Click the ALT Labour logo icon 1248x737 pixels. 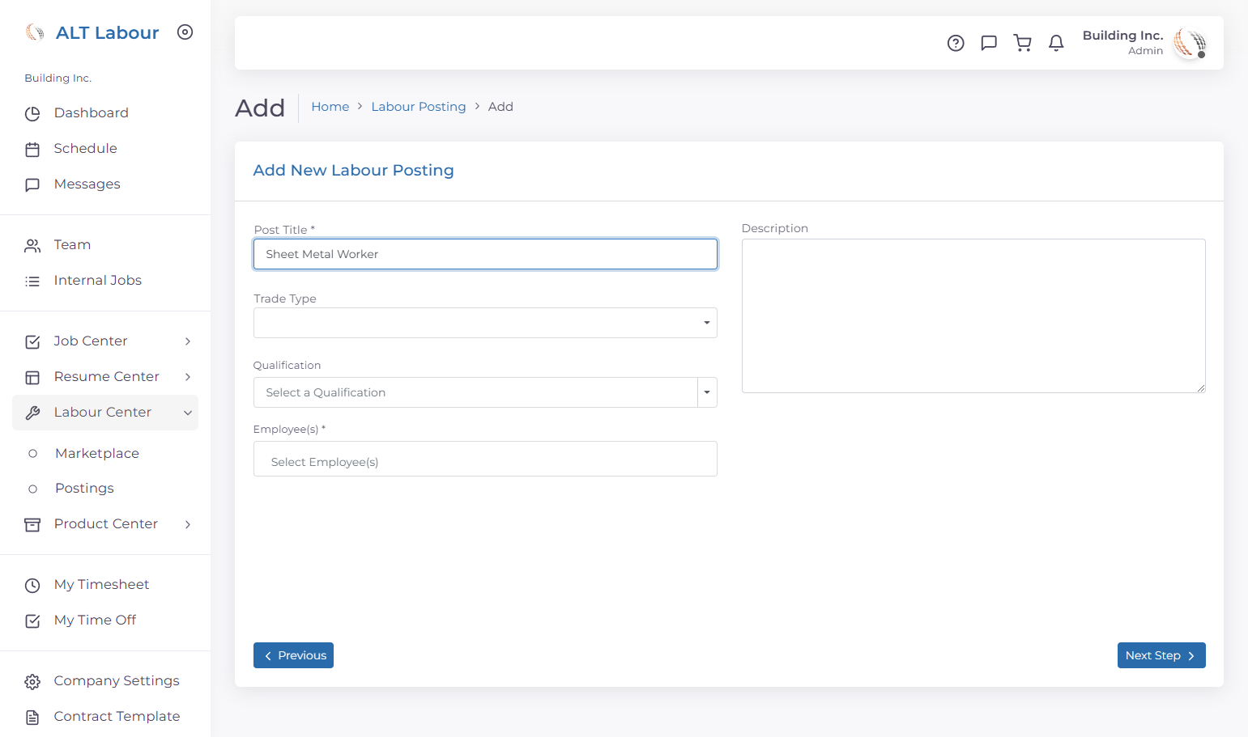[35, 32]
